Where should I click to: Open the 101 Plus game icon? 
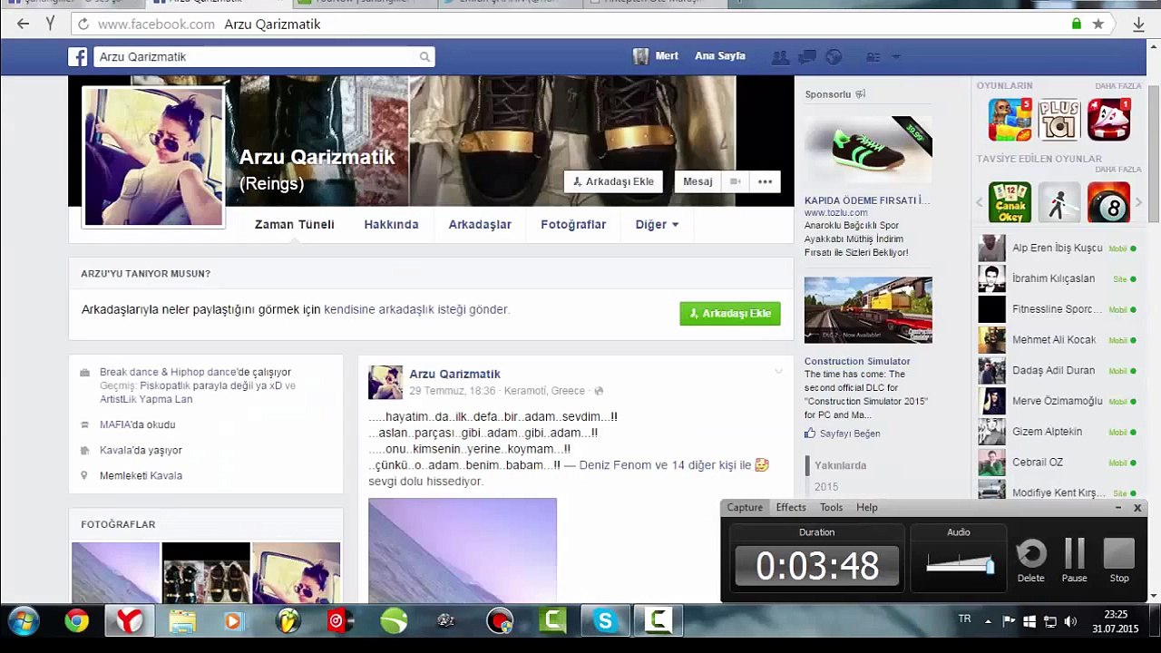[1059, 120]
